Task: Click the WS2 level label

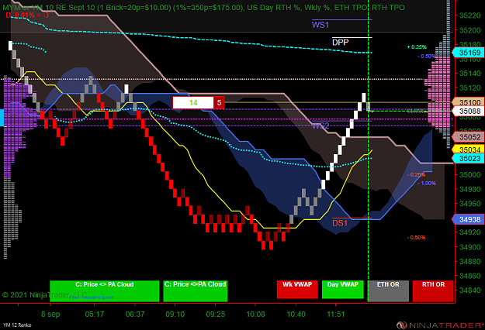Action: [320, 125]
